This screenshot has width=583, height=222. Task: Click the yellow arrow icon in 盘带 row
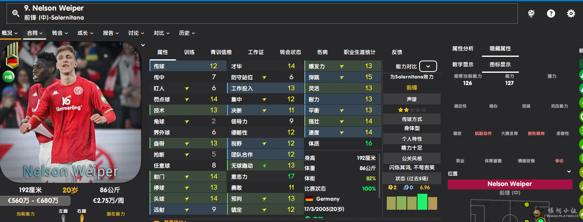(187, 144)
